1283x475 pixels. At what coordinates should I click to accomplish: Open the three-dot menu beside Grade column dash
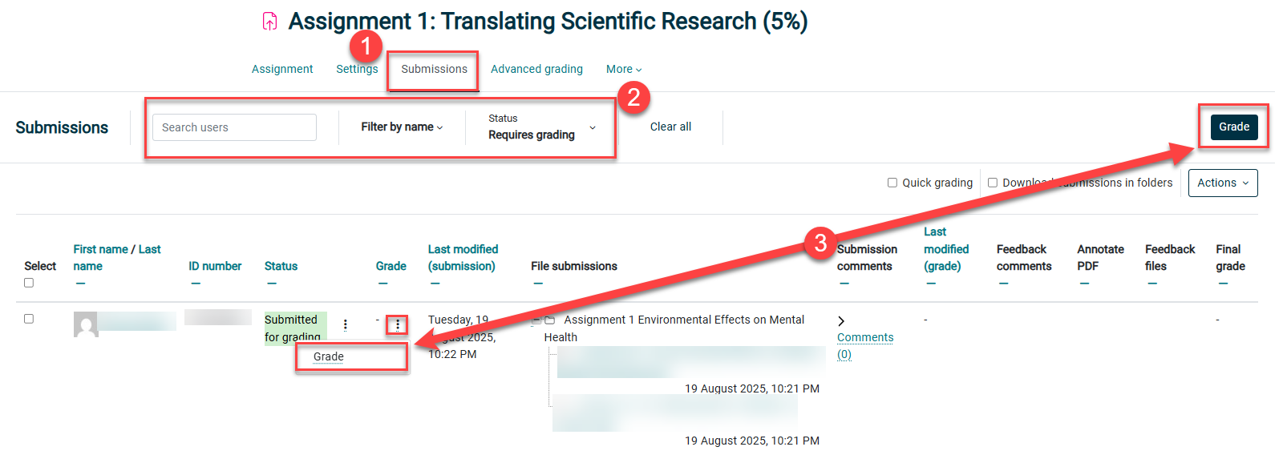(x=398, y=324)
